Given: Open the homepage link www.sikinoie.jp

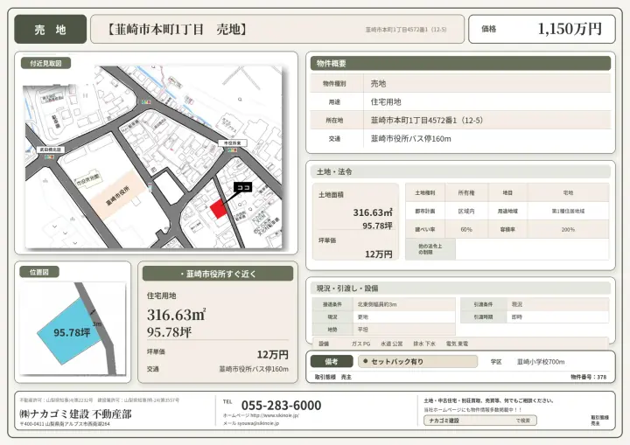Looking at the screenshot, I should click(275, 415).
